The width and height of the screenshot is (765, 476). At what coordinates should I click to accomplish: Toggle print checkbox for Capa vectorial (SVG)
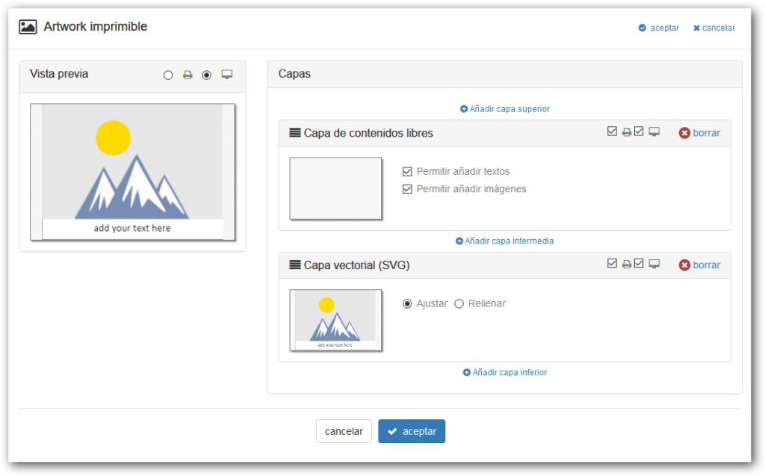click(613, 264)
